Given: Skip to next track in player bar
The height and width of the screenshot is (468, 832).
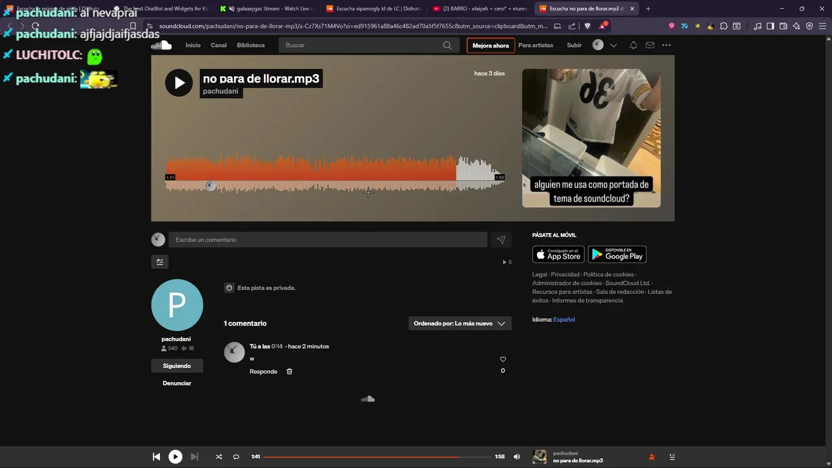Looking at the screenshot, I should (194, 457).
